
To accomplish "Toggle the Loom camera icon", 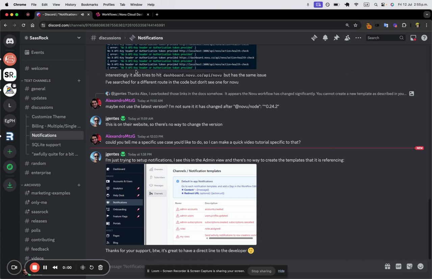I will pyautogui.click(x=14, y=268).
